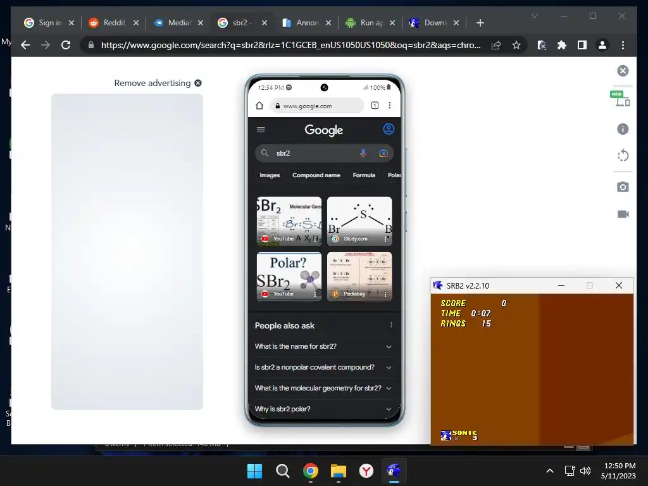Show hidden system tray icons
The height and width of the screenshot is (486, 648).
550,471
